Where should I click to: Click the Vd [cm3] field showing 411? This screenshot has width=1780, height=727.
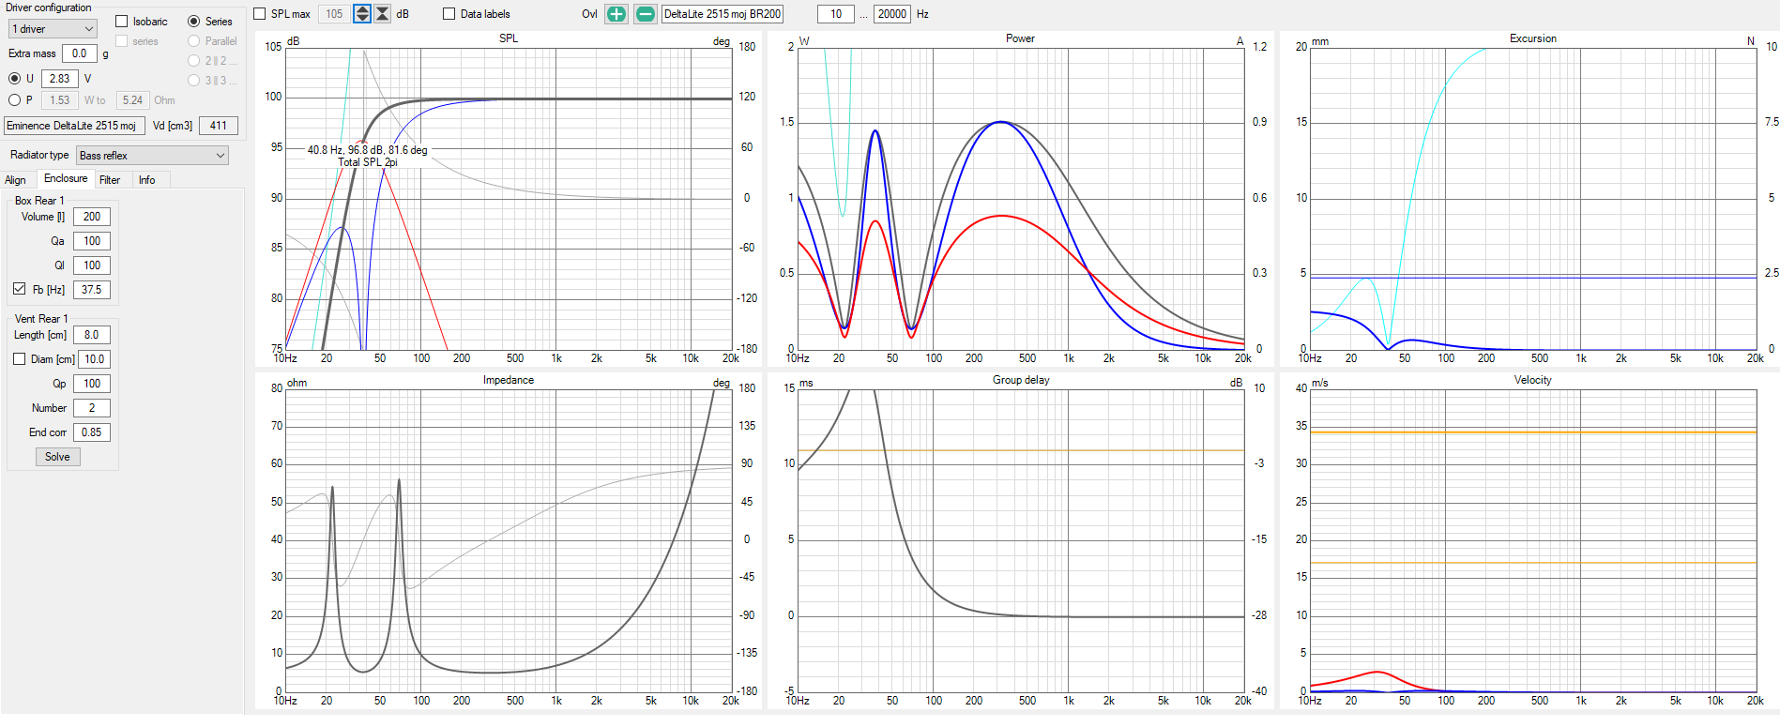219,126
